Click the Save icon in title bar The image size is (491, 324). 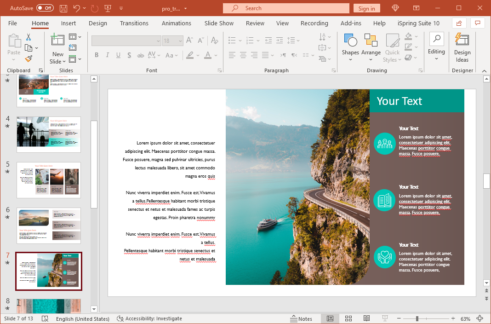pyautogui.click(x=63, y=8)
